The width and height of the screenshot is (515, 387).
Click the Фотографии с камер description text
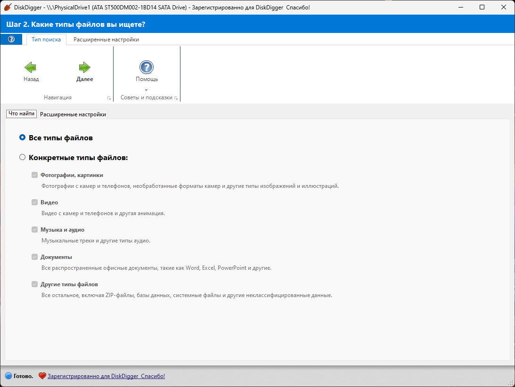point(190,186)
